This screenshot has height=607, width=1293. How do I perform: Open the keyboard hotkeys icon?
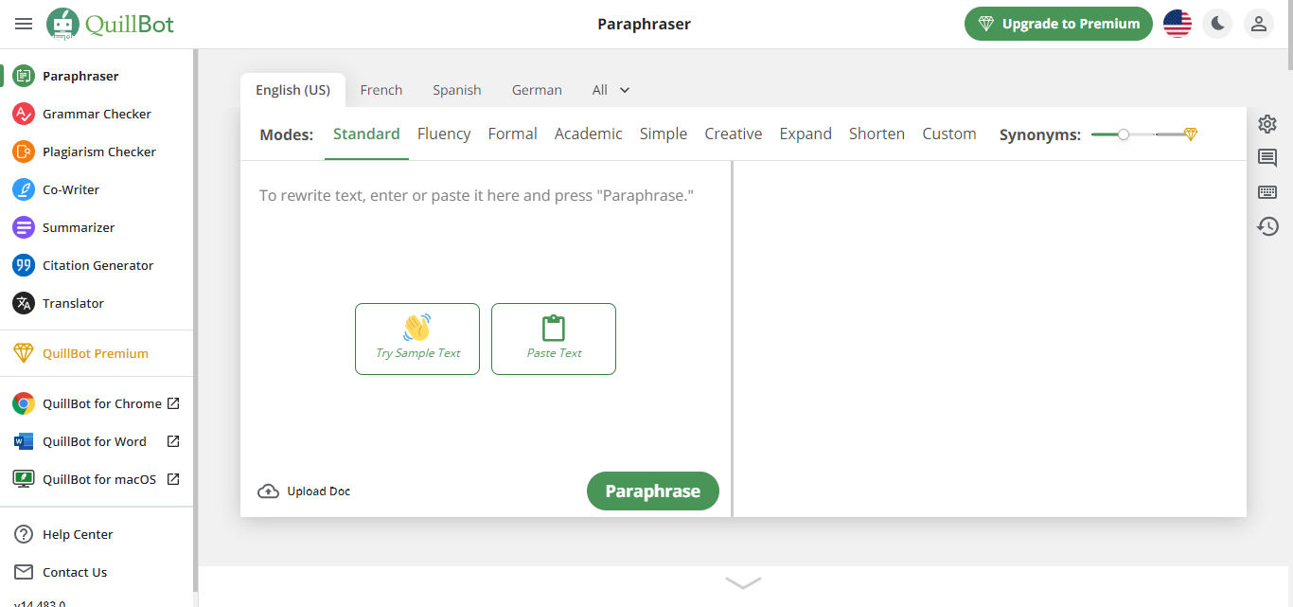1267,192
